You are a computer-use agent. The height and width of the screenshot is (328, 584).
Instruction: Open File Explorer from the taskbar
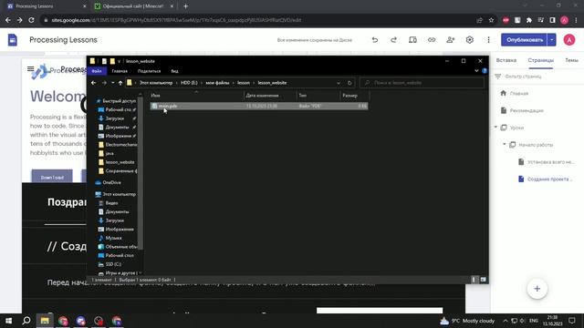pyautogui.click(x=45, y=321)
